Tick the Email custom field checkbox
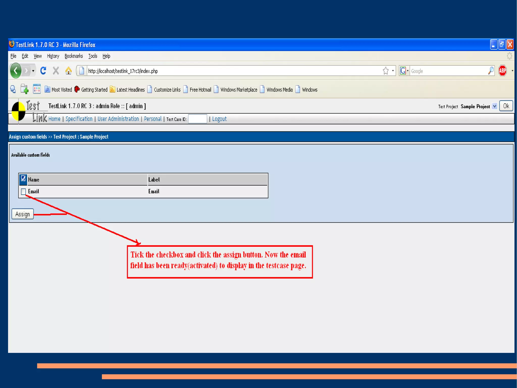 23,192
